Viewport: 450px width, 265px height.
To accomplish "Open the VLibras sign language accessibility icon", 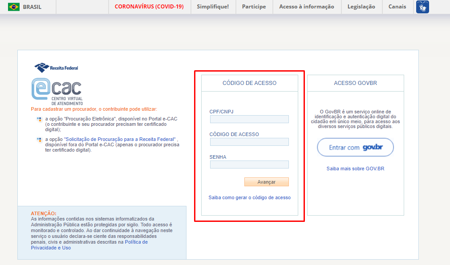I will [422, 7].
